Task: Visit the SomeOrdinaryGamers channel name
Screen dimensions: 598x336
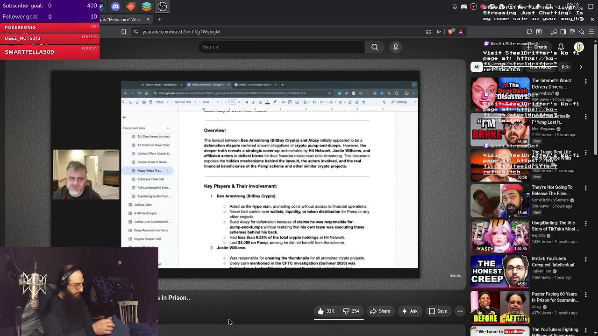Action: [550, 200]
